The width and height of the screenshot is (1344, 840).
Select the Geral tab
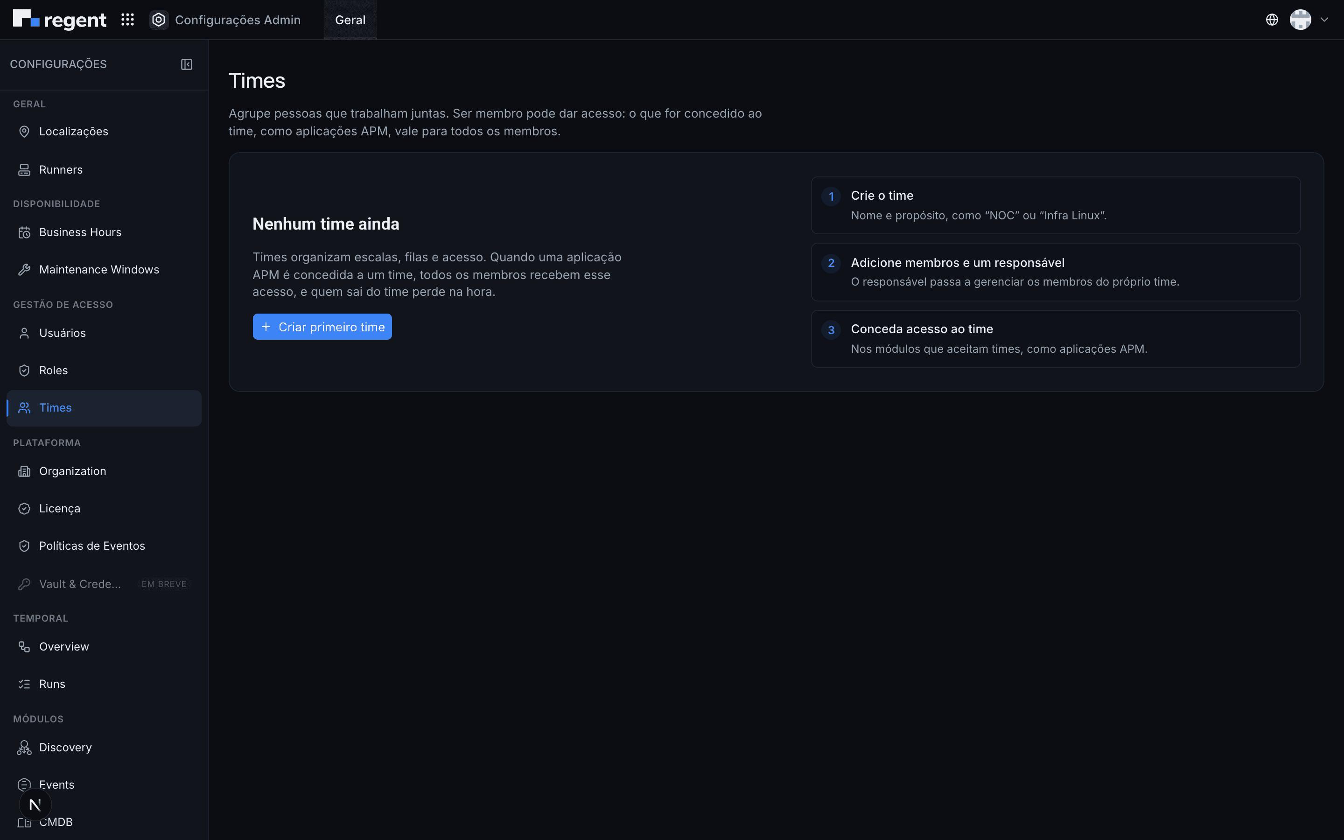[350, 20]
